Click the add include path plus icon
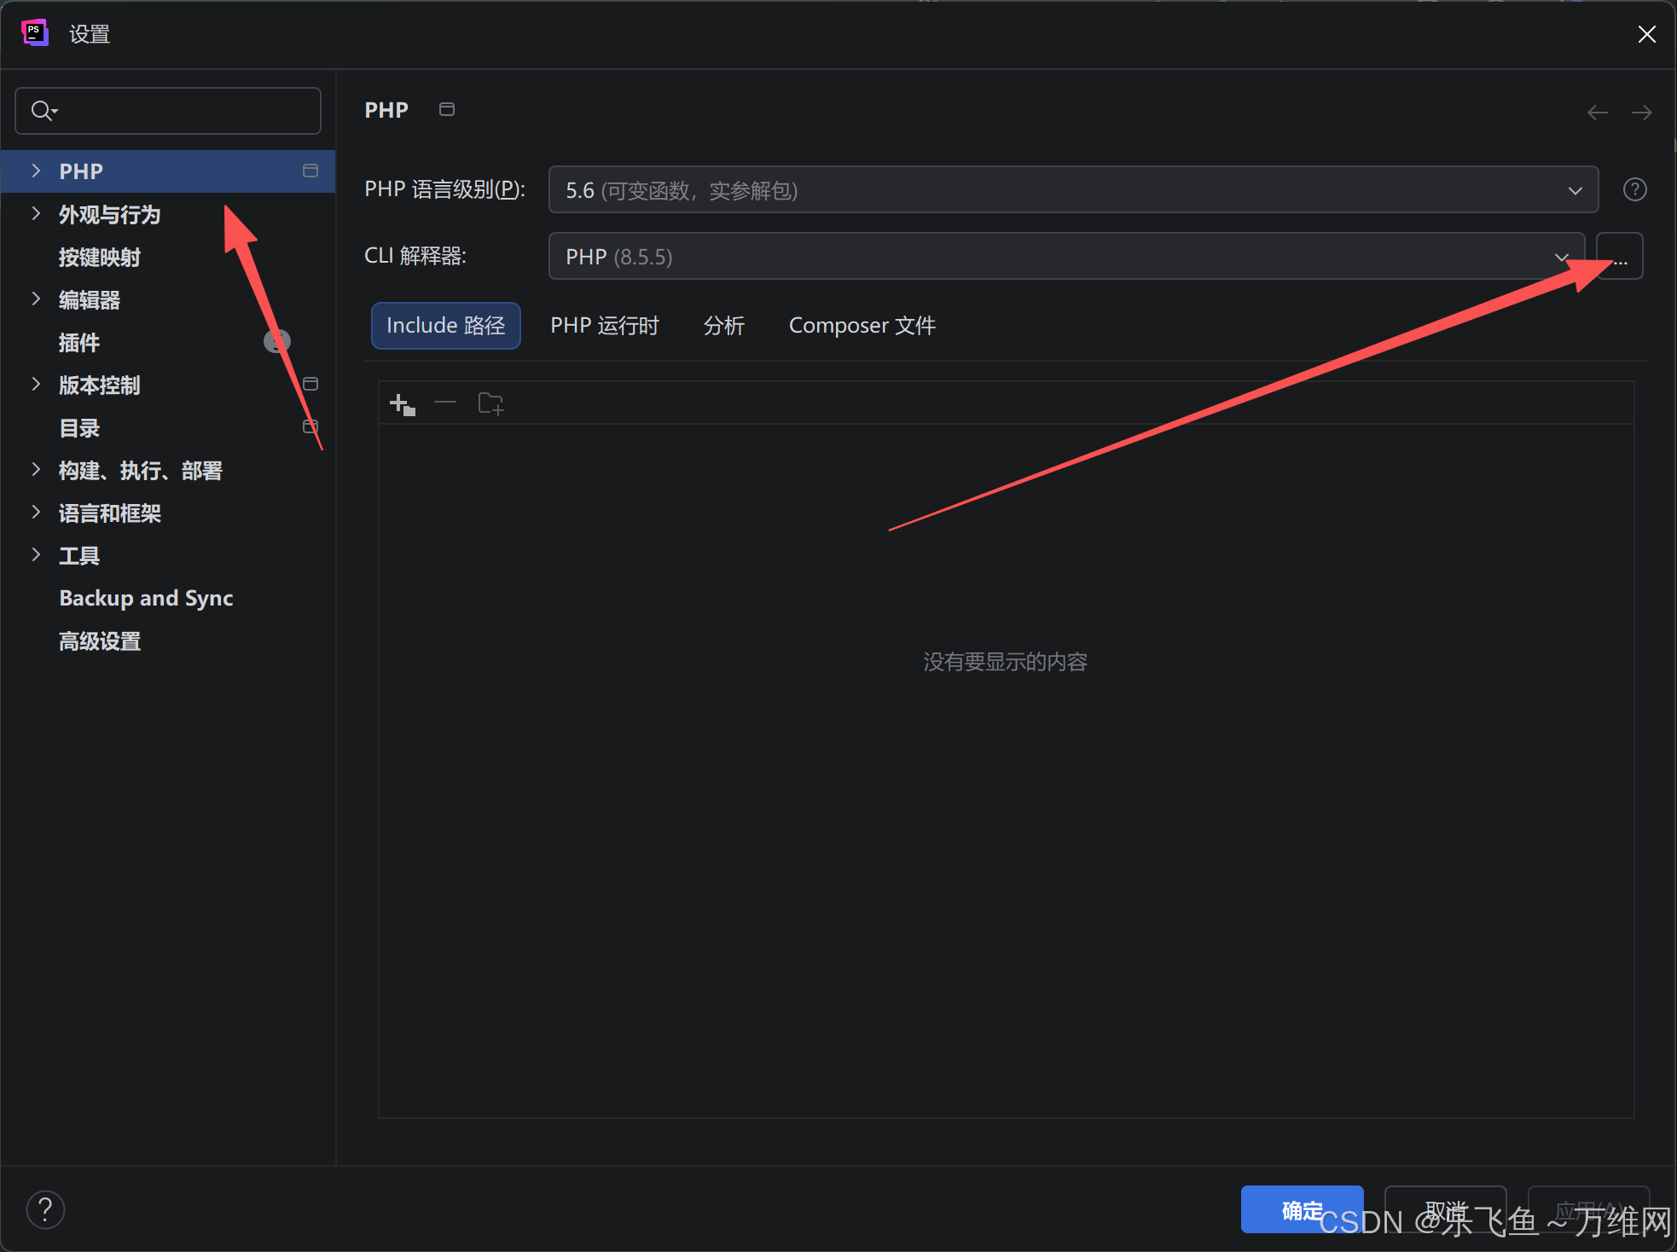Screen dimensions: 1677x1252 tap(402, 404)
